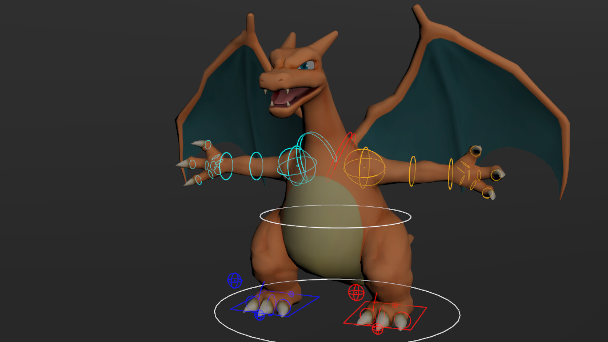Select the blue knee pole vector sphere
This screenshot has width=608, height=342.
click(x=235, y=280)
